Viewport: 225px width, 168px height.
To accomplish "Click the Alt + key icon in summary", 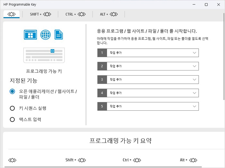I will click(x=189, y=160).
